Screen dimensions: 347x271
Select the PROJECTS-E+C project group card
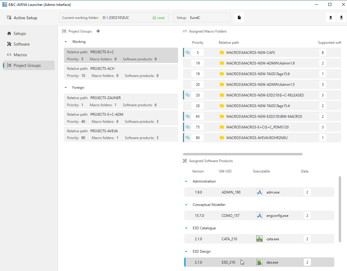point(121,55)
